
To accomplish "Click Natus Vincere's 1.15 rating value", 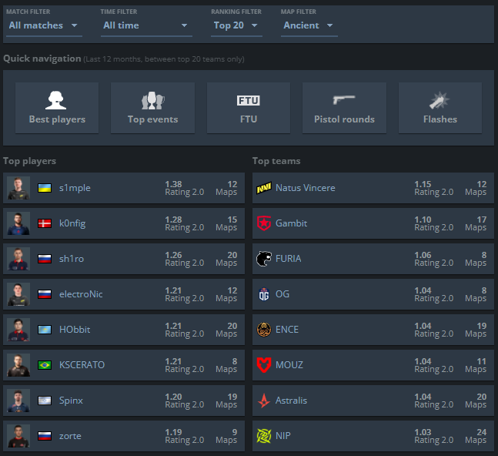I will coord(423,184).
